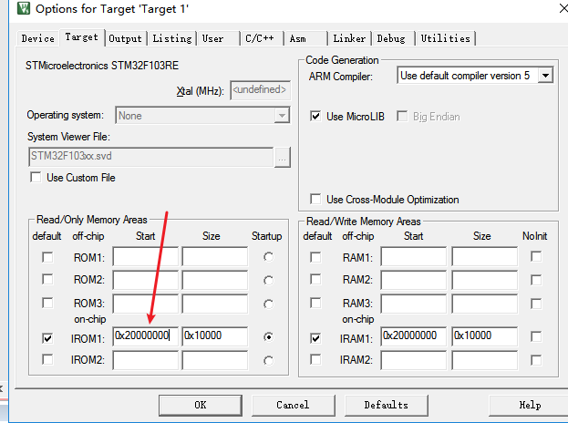Enable NoInit for RAM1
Image resolution: width=568 pixels, height=423 pixels.
(536, 256)
